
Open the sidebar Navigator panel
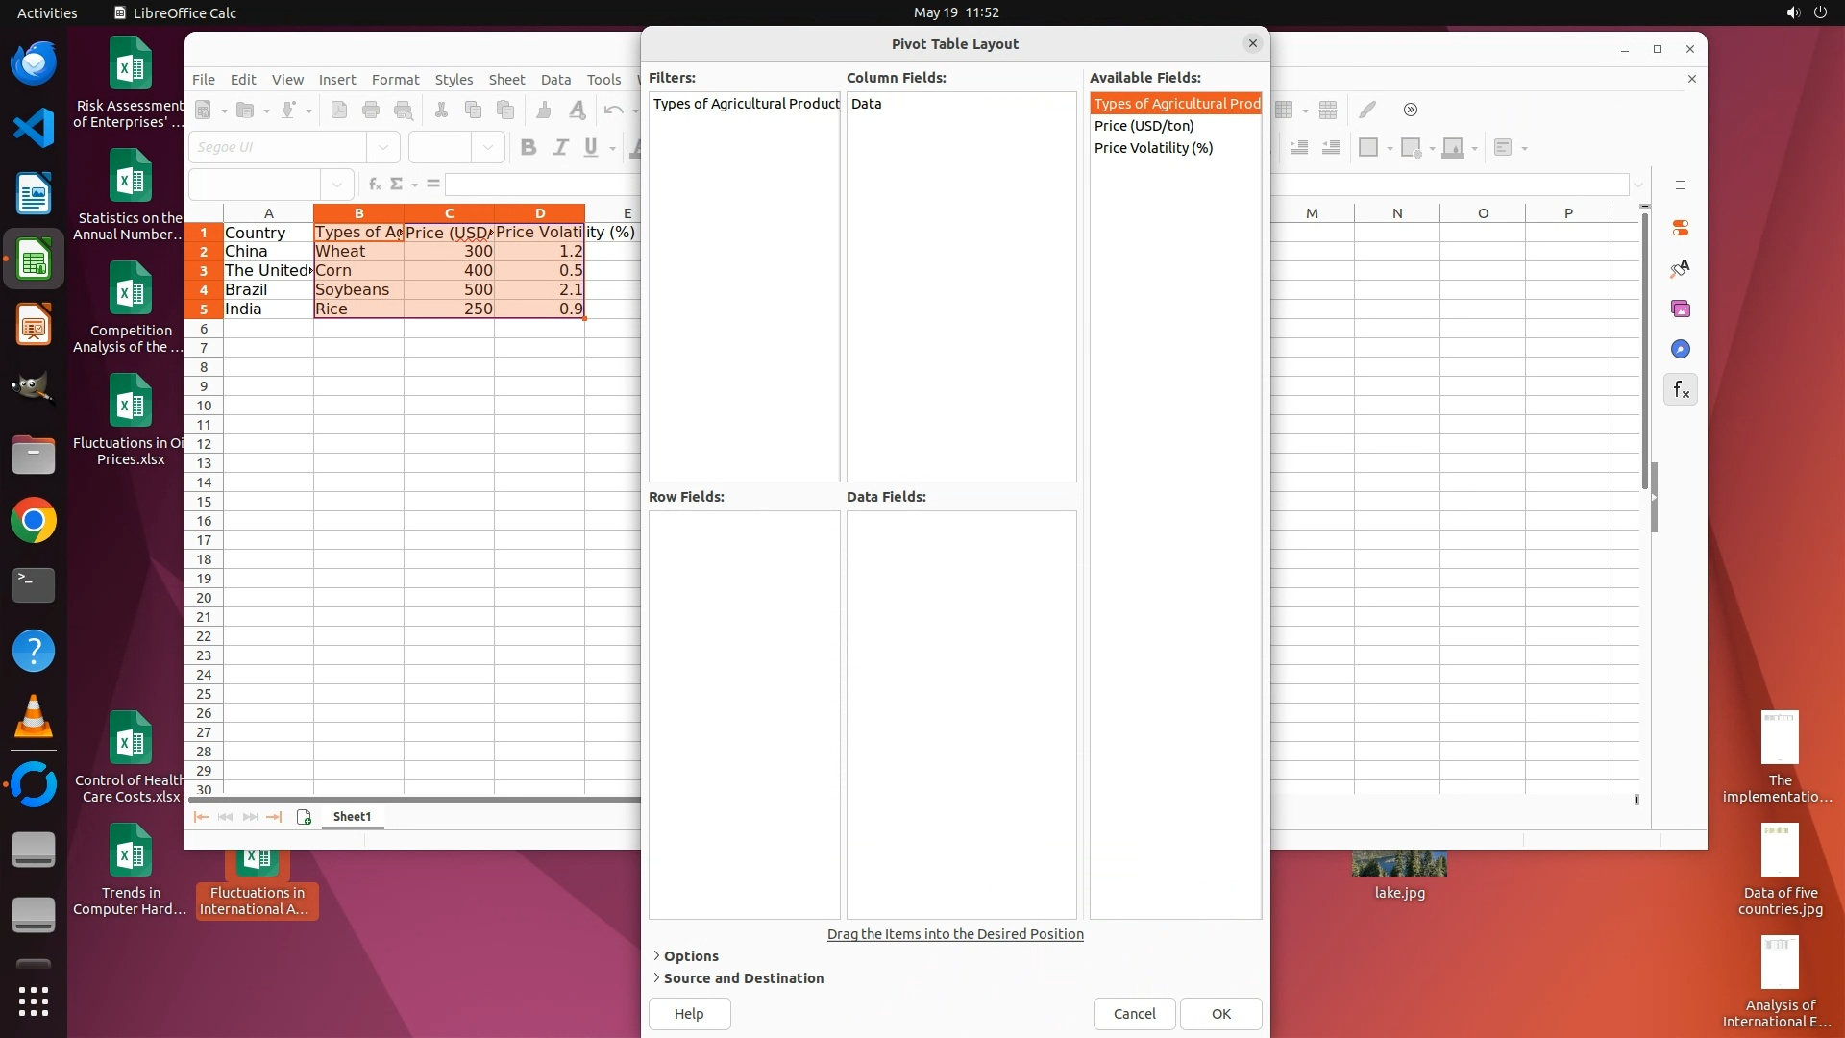[x=1680, y=350]
